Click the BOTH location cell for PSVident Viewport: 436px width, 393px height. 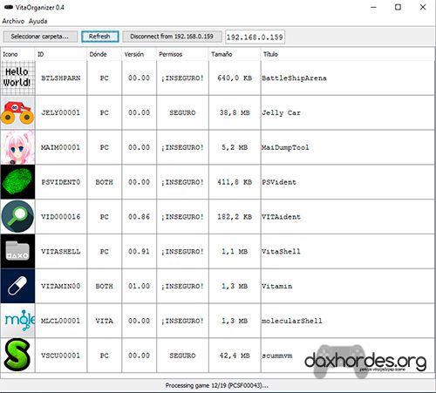click(104, 182)
